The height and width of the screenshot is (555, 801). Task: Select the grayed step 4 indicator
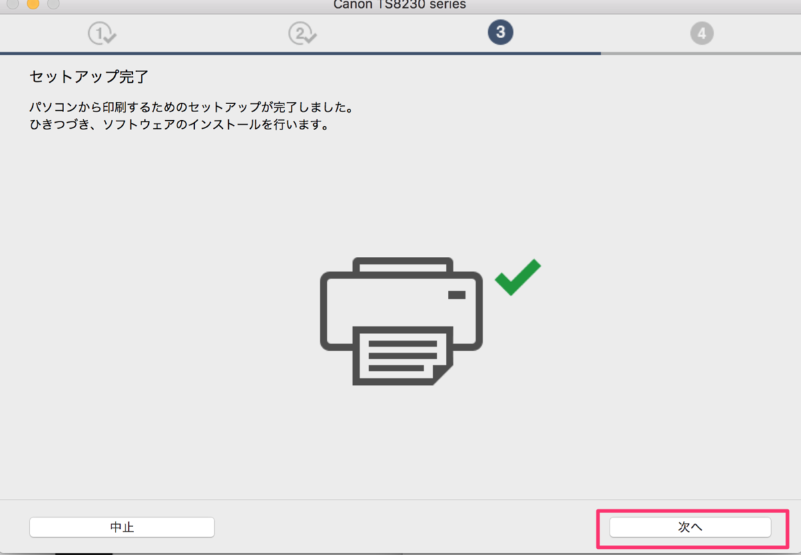pyautogui.click(x=702, y=32)
